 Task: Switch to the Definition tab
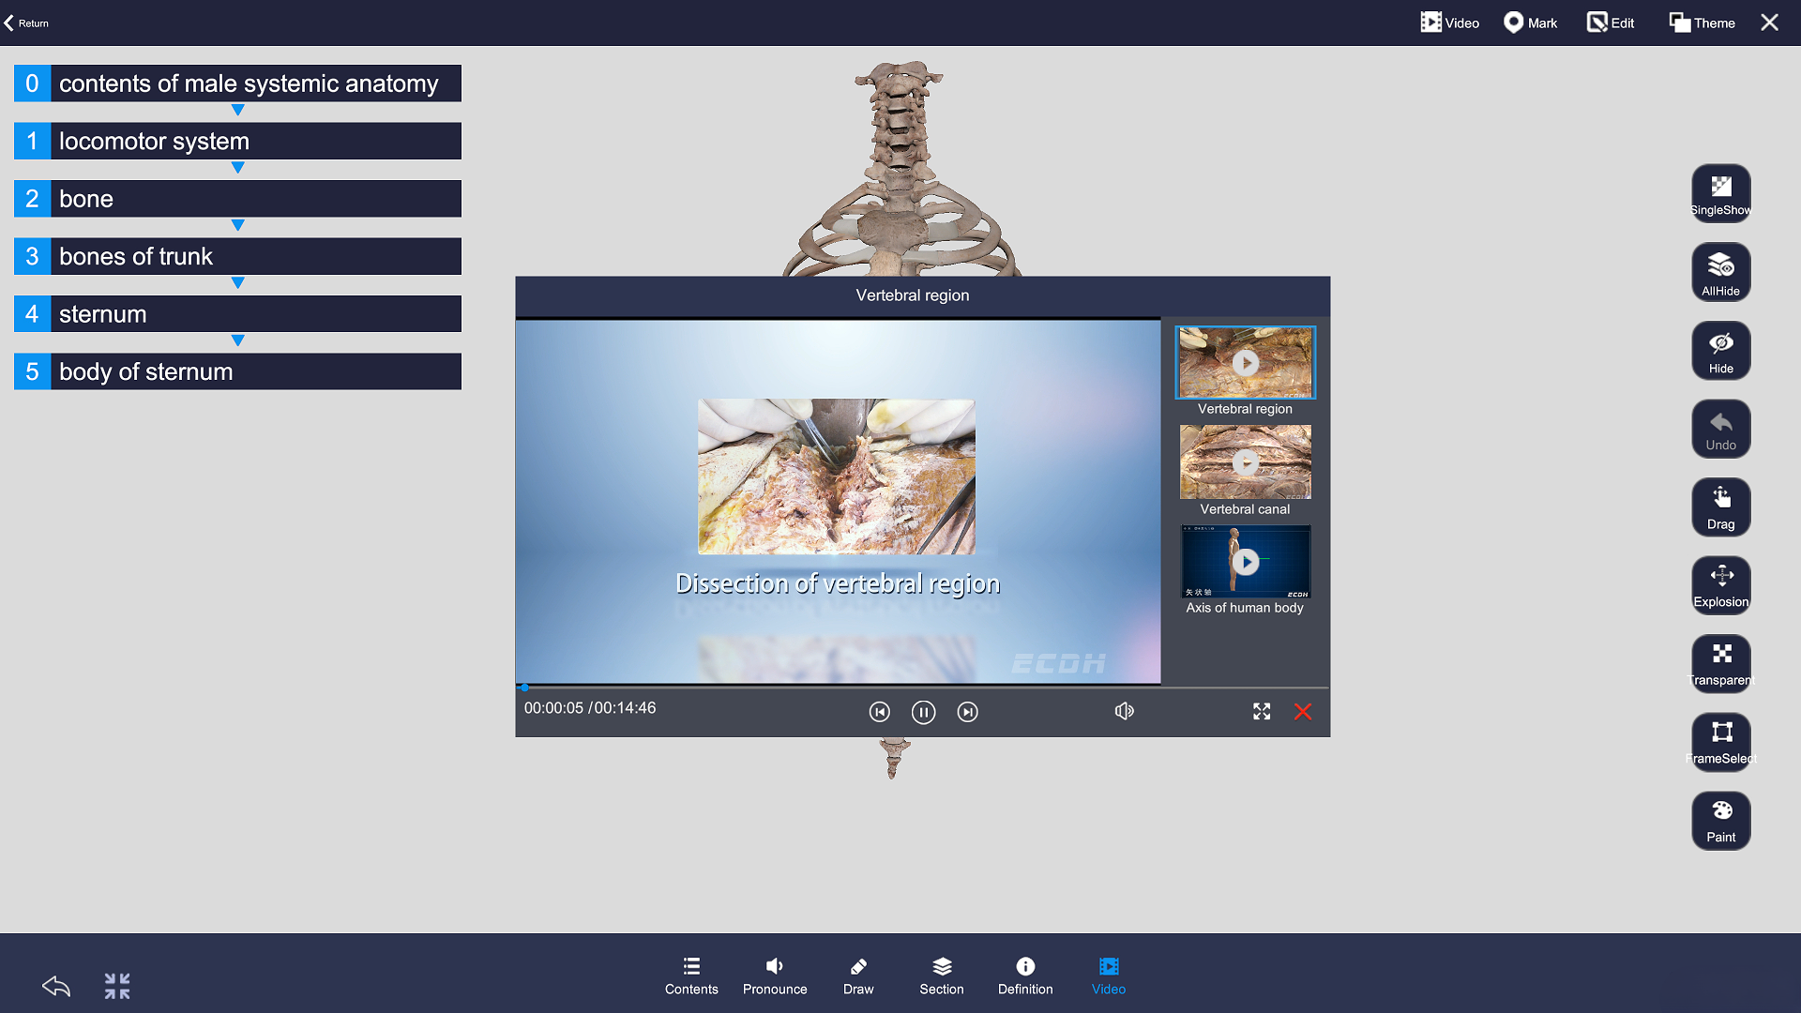[x=1024, y=975]
